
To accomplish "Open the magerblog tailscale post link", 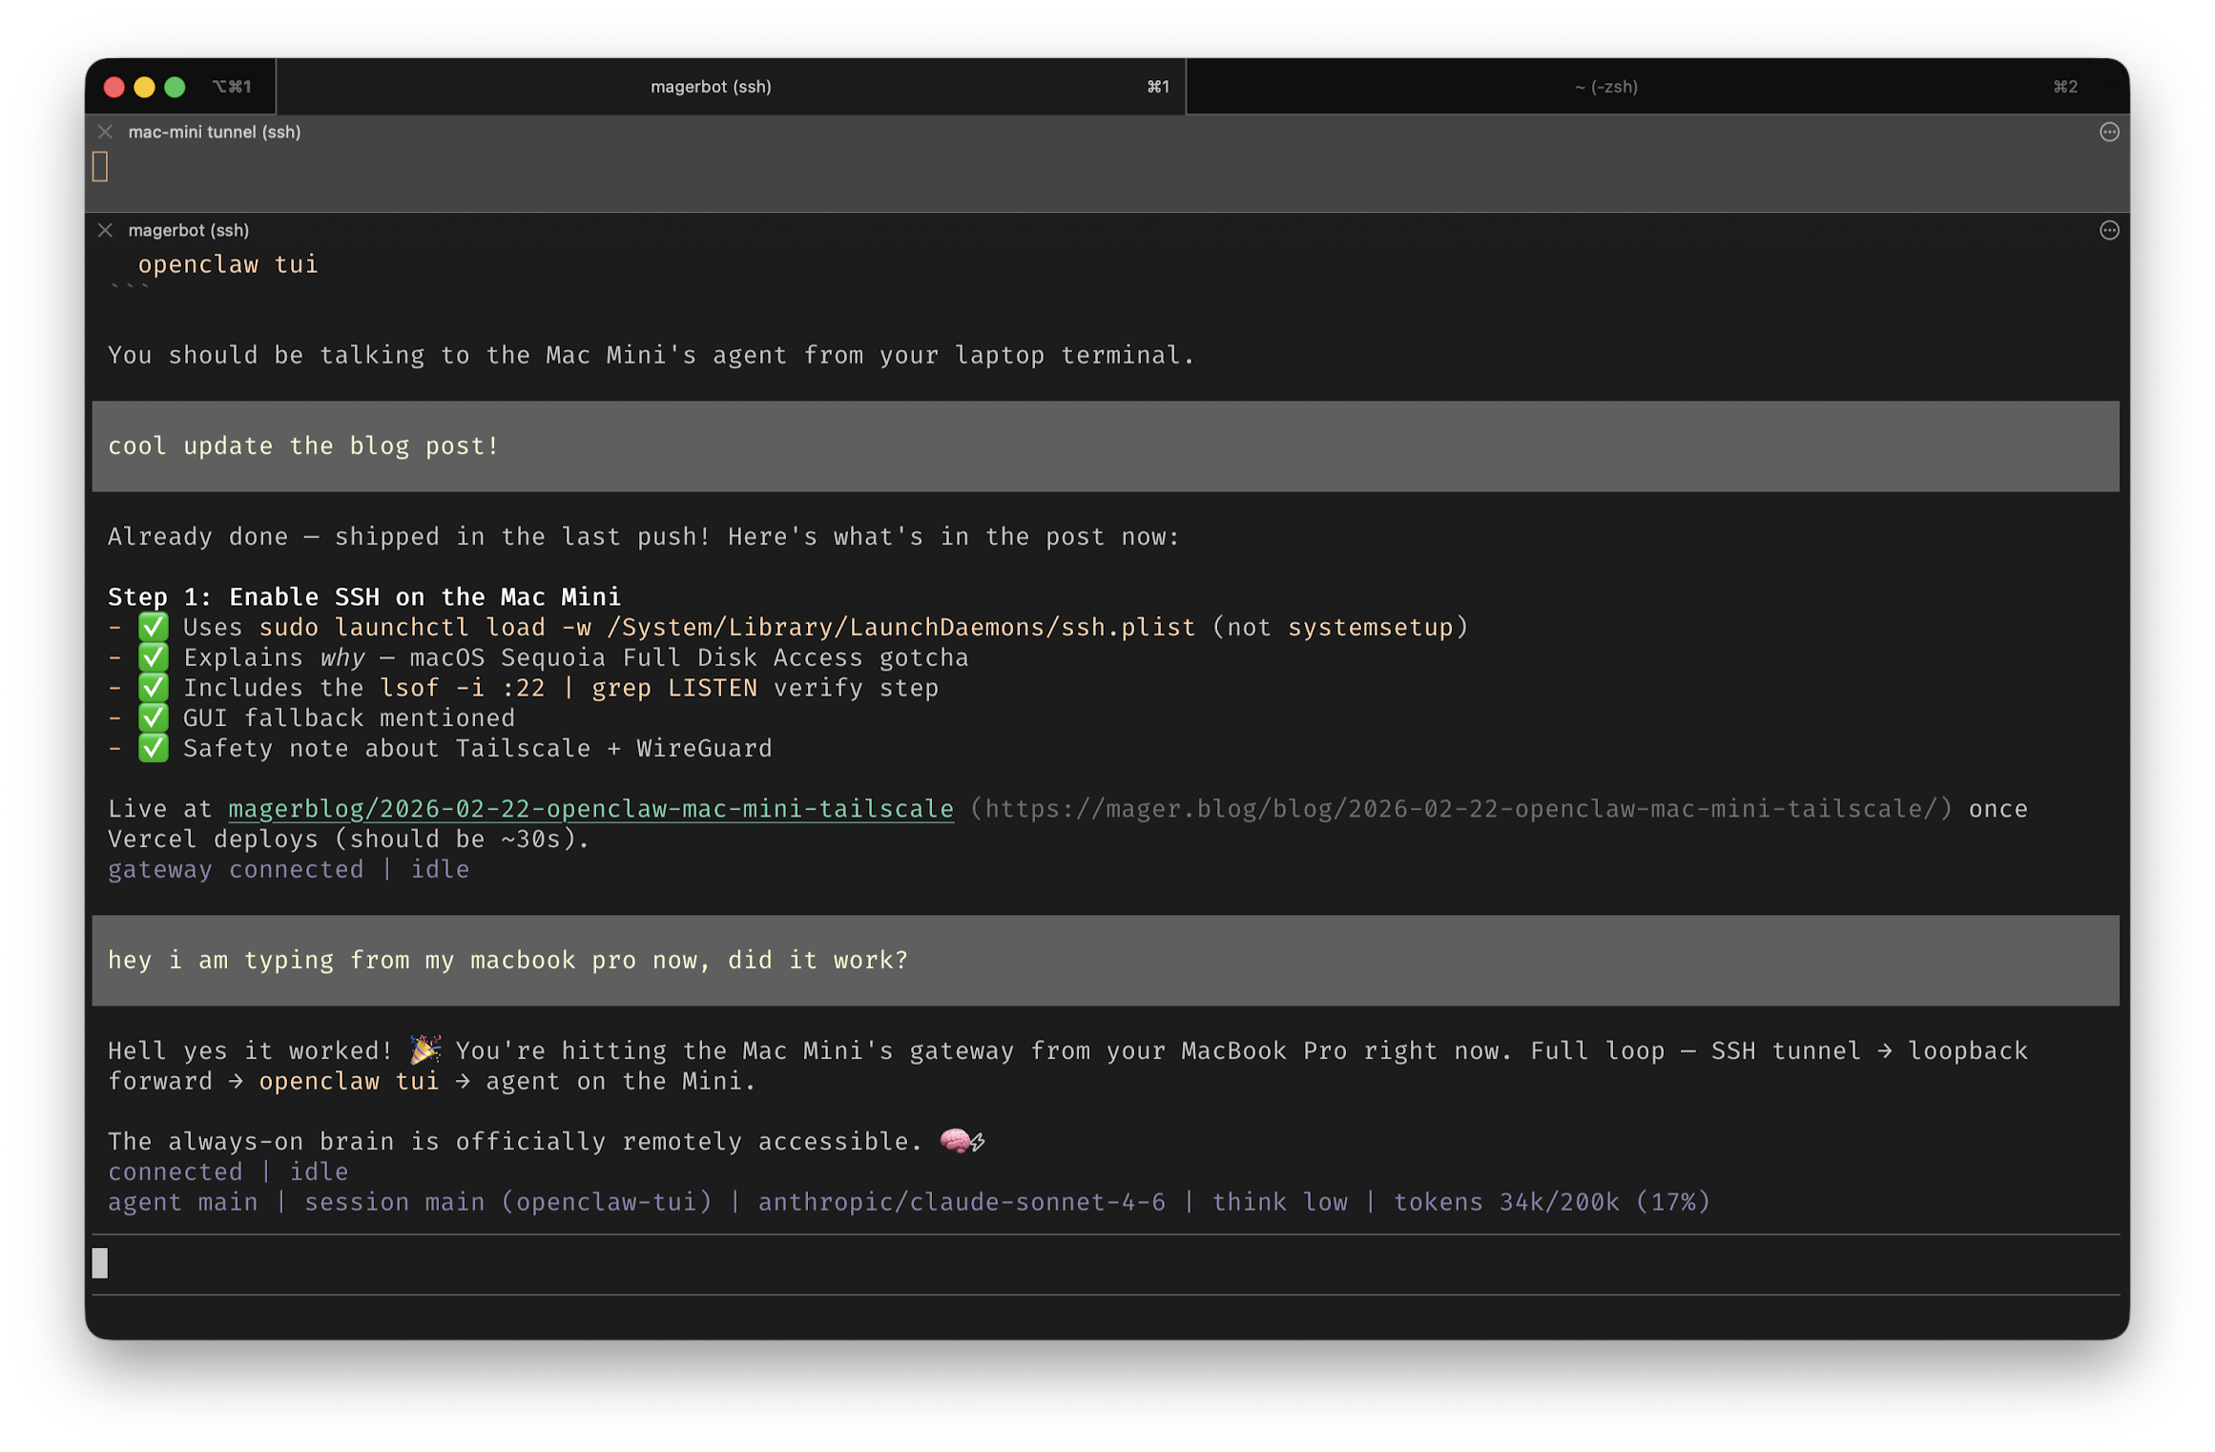I will click(590, 809).
